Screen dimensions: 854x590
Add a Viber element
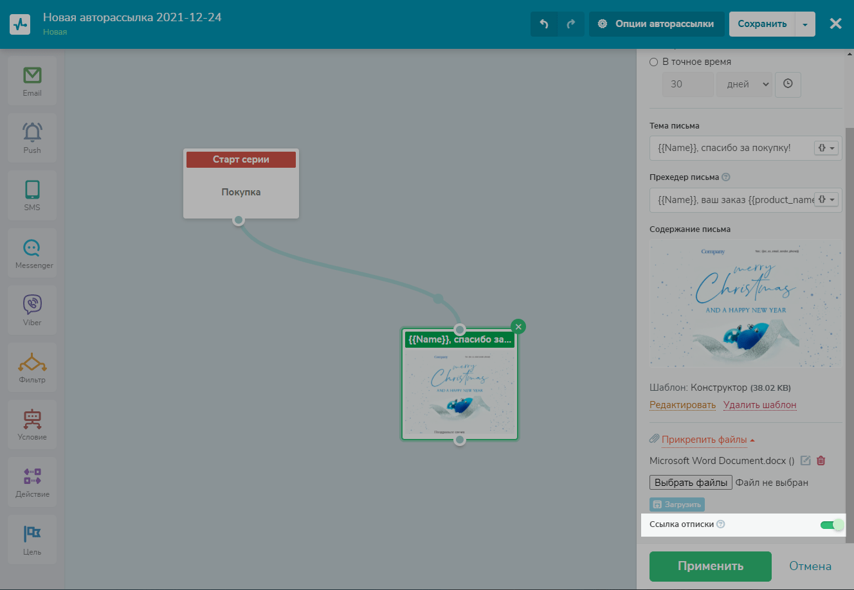point(32,310)
